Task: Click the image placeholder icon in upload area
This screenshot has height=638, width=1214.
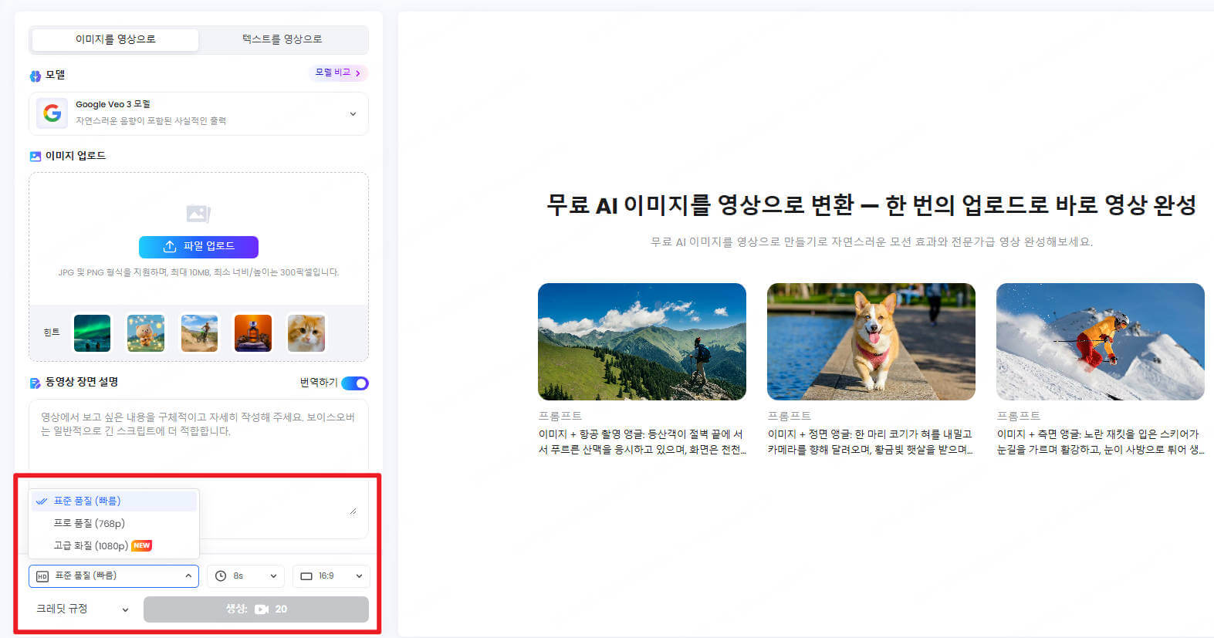Action: (x=198, y=214)
